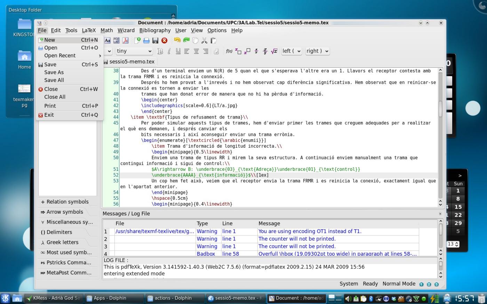Compile with the PDFLaTeX toolbar icon

coord(116,40)
